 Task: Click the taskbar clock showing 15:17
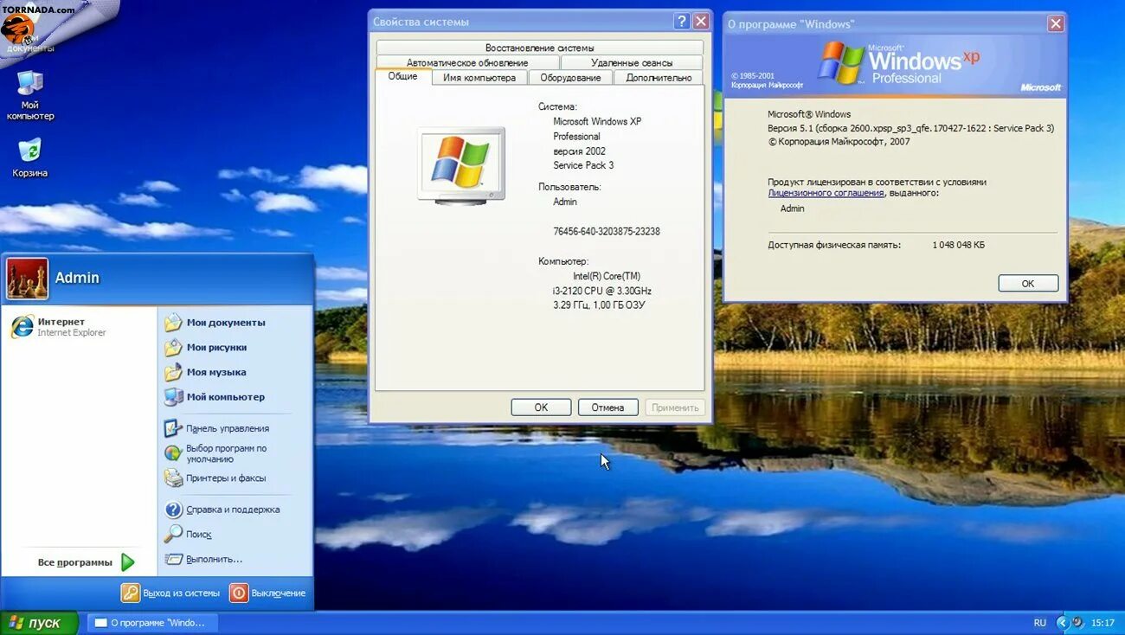[1102, 622]
